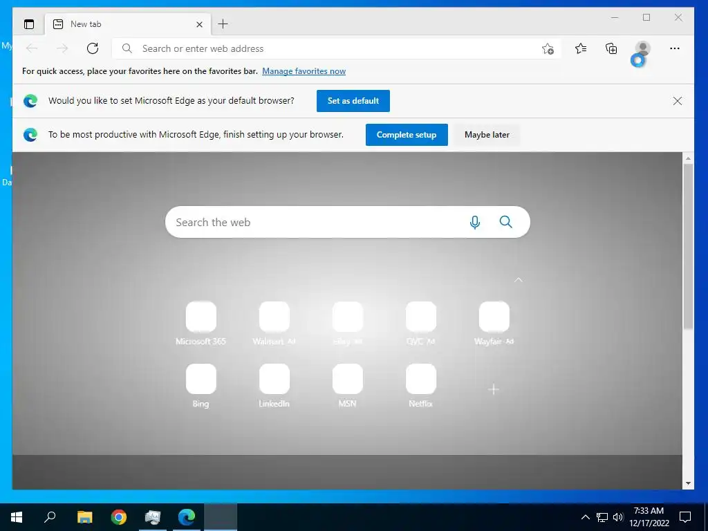This screenshot has height=531, width=708.
Task: Click the Set as default button
Action: (353, 101)
